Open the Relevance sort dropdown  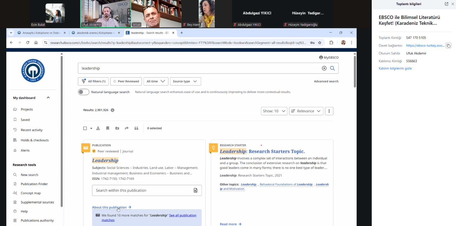coord(306,111)
